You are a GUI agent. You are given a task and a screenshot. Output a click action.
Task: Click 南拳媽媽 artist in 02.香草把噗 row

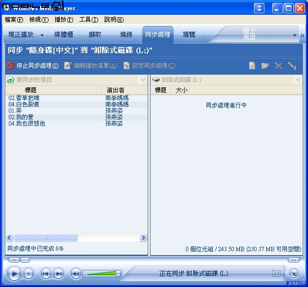117,98
